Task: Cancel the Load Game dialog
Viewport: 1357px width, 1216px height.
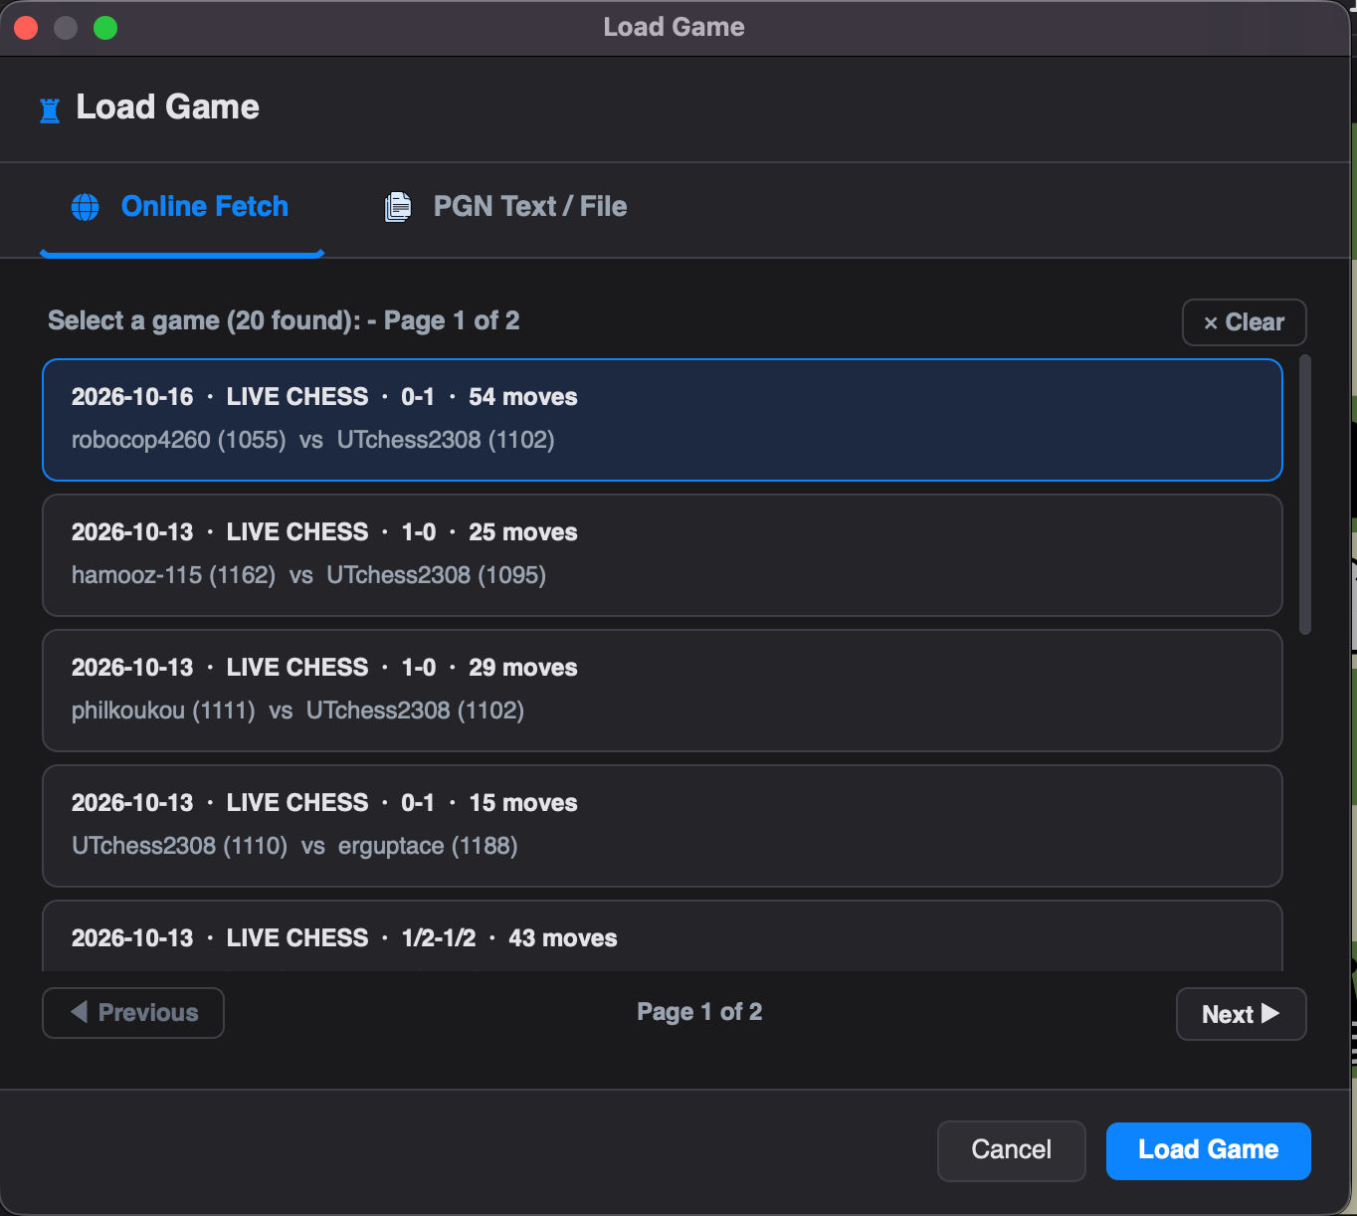Action: click(1011, 1150)
